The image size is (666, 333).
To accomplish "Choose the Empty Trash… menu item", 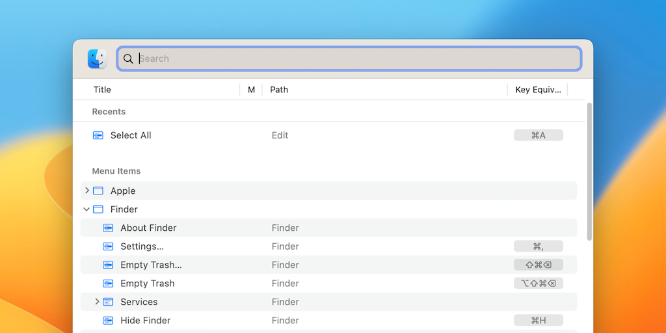I will (x=151, y=265).
